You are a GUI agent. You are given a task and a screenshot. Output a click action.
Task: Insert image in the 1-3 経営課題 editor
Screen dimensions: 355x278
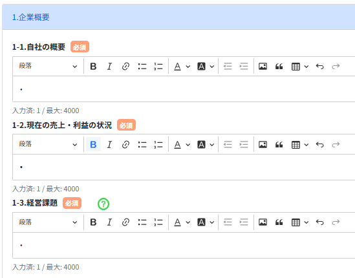click(x=263, y=222)
